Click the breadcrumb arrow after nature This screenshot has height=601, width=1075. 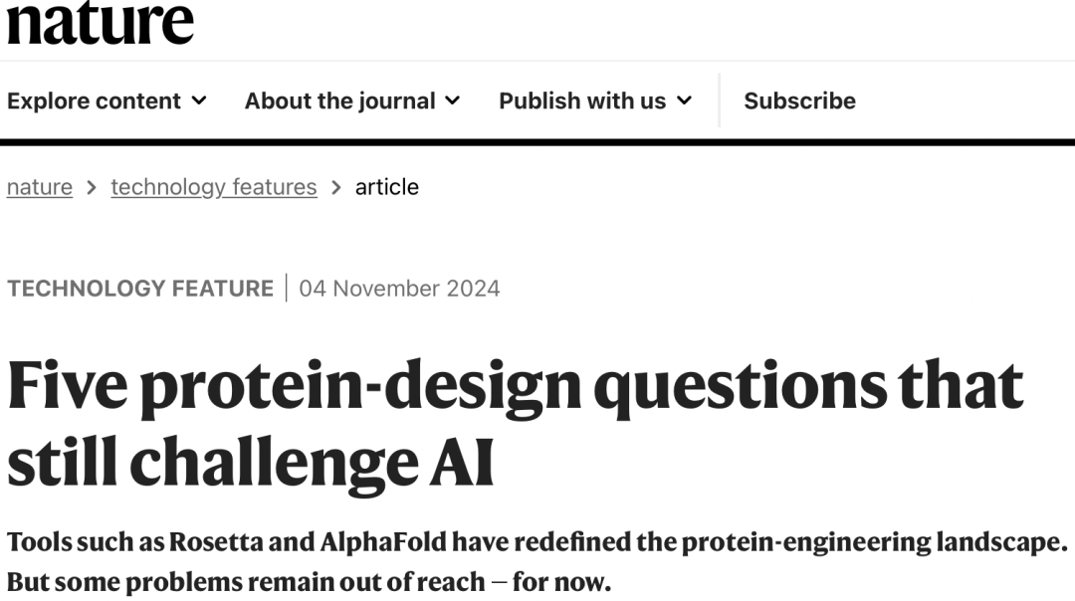coord(92,187)
